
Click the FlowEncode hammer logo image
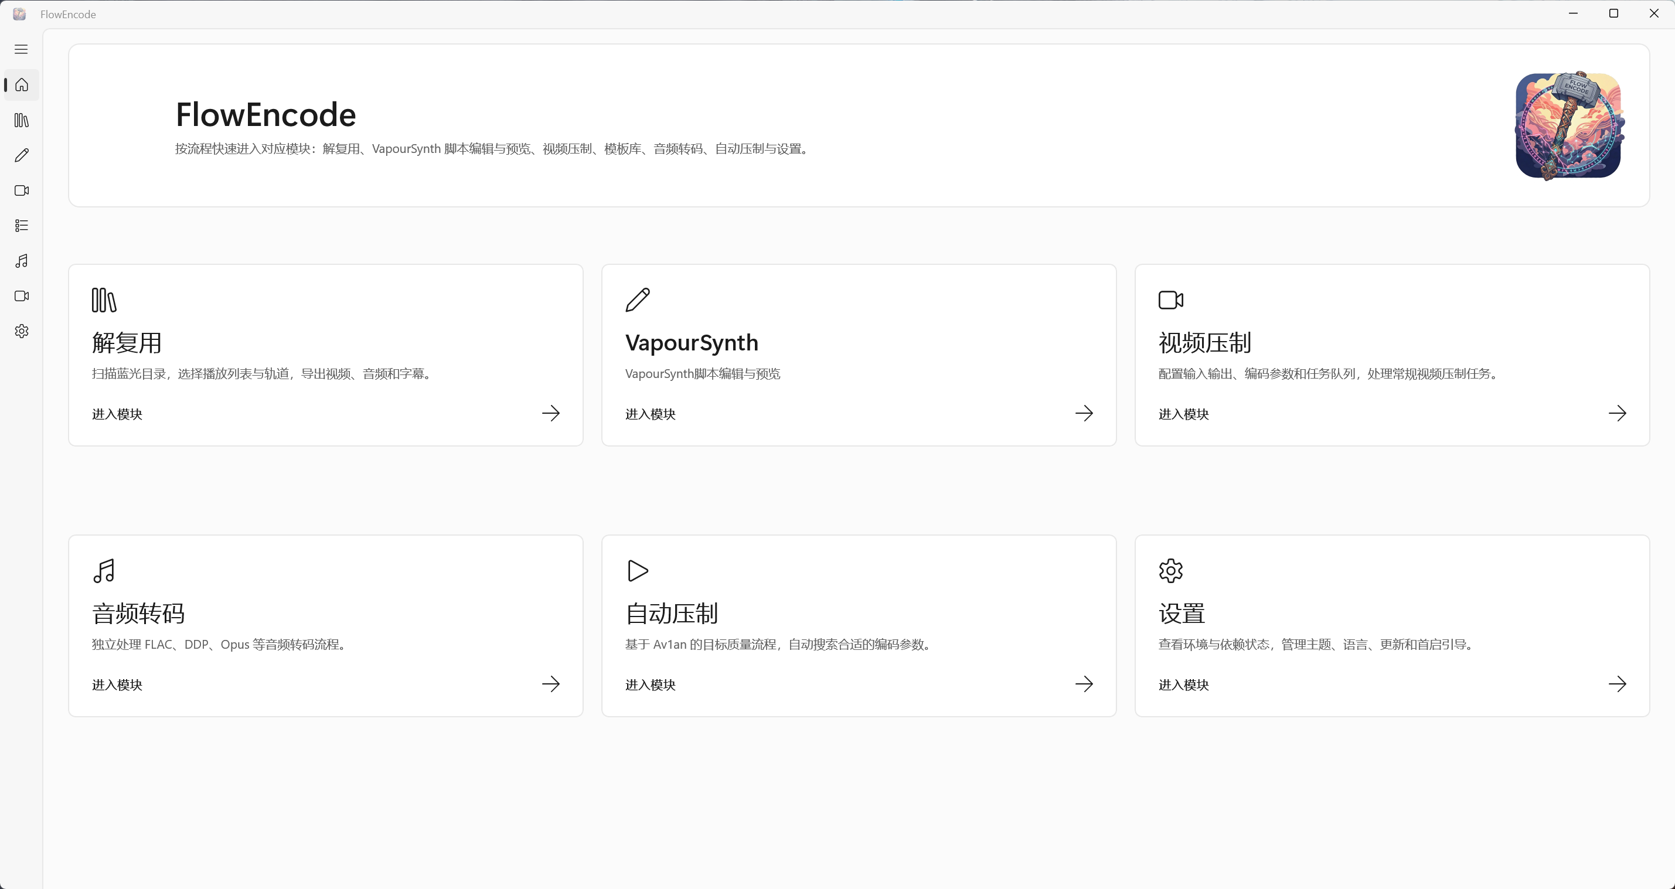click(1569, 125)
